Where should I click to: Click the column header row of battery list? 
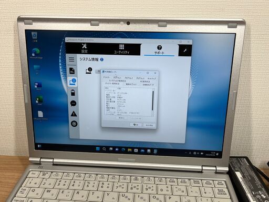128,88
